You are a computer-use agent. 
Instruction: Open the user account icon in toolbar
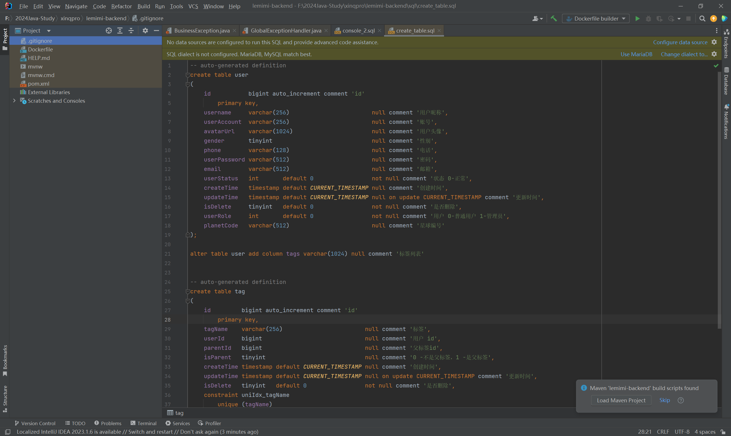pyautogui.click(x=537, y=19)
